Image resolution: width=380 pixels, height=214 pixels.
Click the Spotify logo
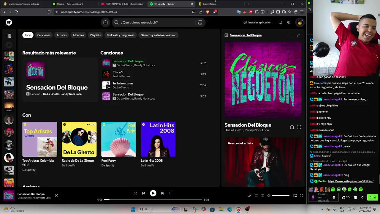tap(9, 22)
